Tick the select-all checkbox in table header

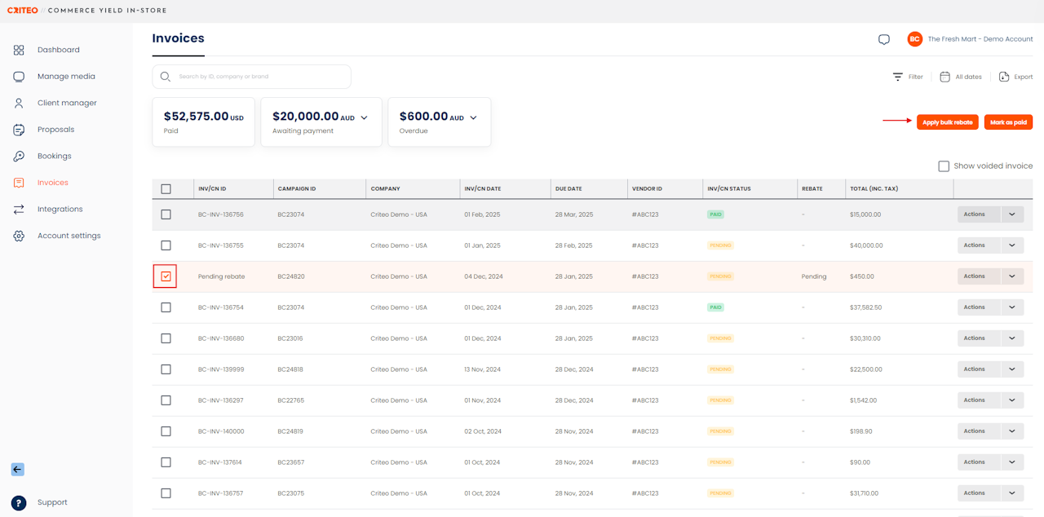click(166, 188)
